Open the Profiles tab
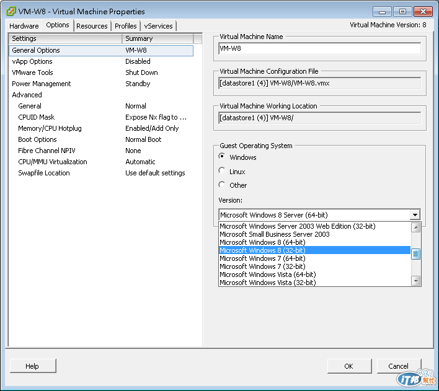Image resolution: width=439 pixels, height=391 pixels. [x=126, y=26]
